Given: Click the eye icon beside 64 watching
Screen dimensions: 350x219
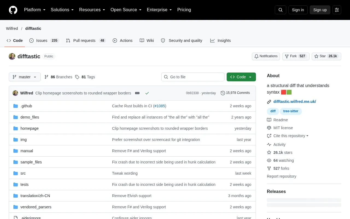Looking at the screenshot, I should tap(269, 160).
